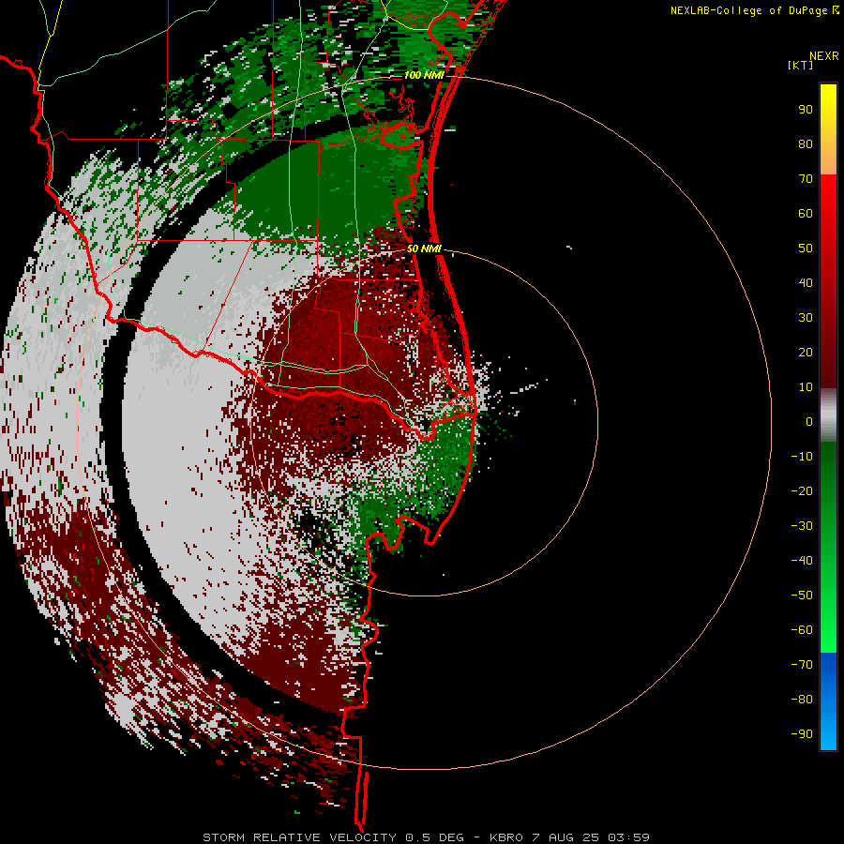The height and width of the screenshot is (844, 844).
Task: Click the 20 value on the velocity scale
Action: pos(806,352)
